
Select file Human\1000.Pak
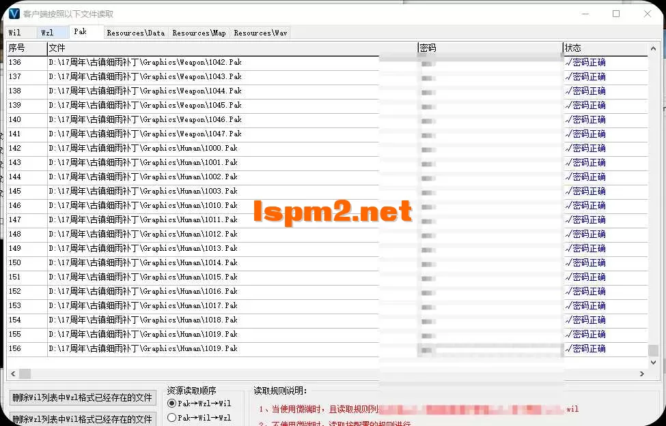[143, 149]
